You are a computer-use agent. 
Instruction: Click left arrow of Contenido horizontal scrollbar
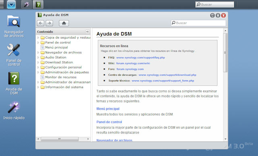pyautogui.click(x=38, y=139)
